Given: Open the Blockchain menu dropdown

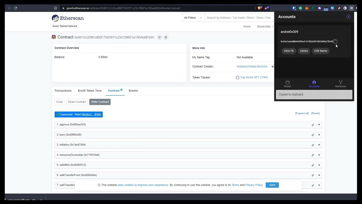Looking at the screenshot, I should point(265,26).
